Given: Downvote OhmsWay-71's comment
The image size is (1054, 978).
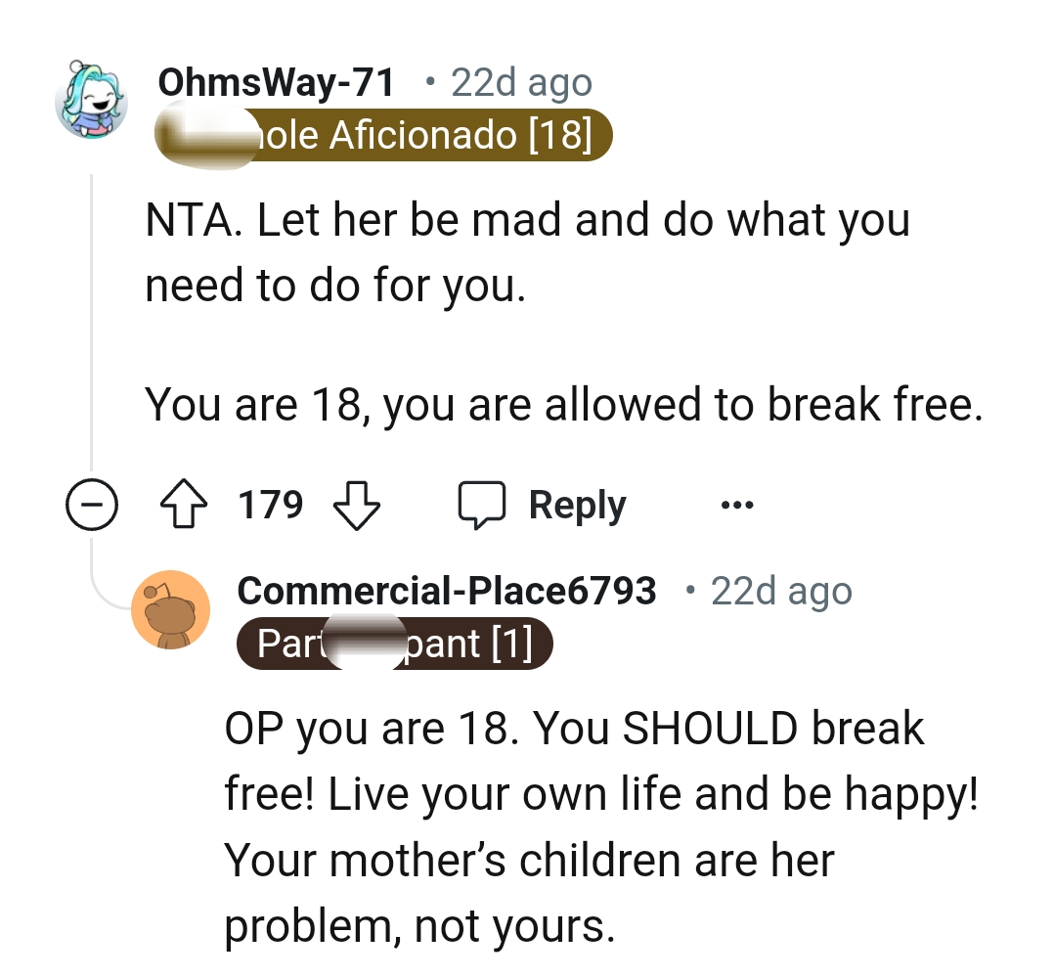Looking at the screenshot, I should tap(356, 504).
